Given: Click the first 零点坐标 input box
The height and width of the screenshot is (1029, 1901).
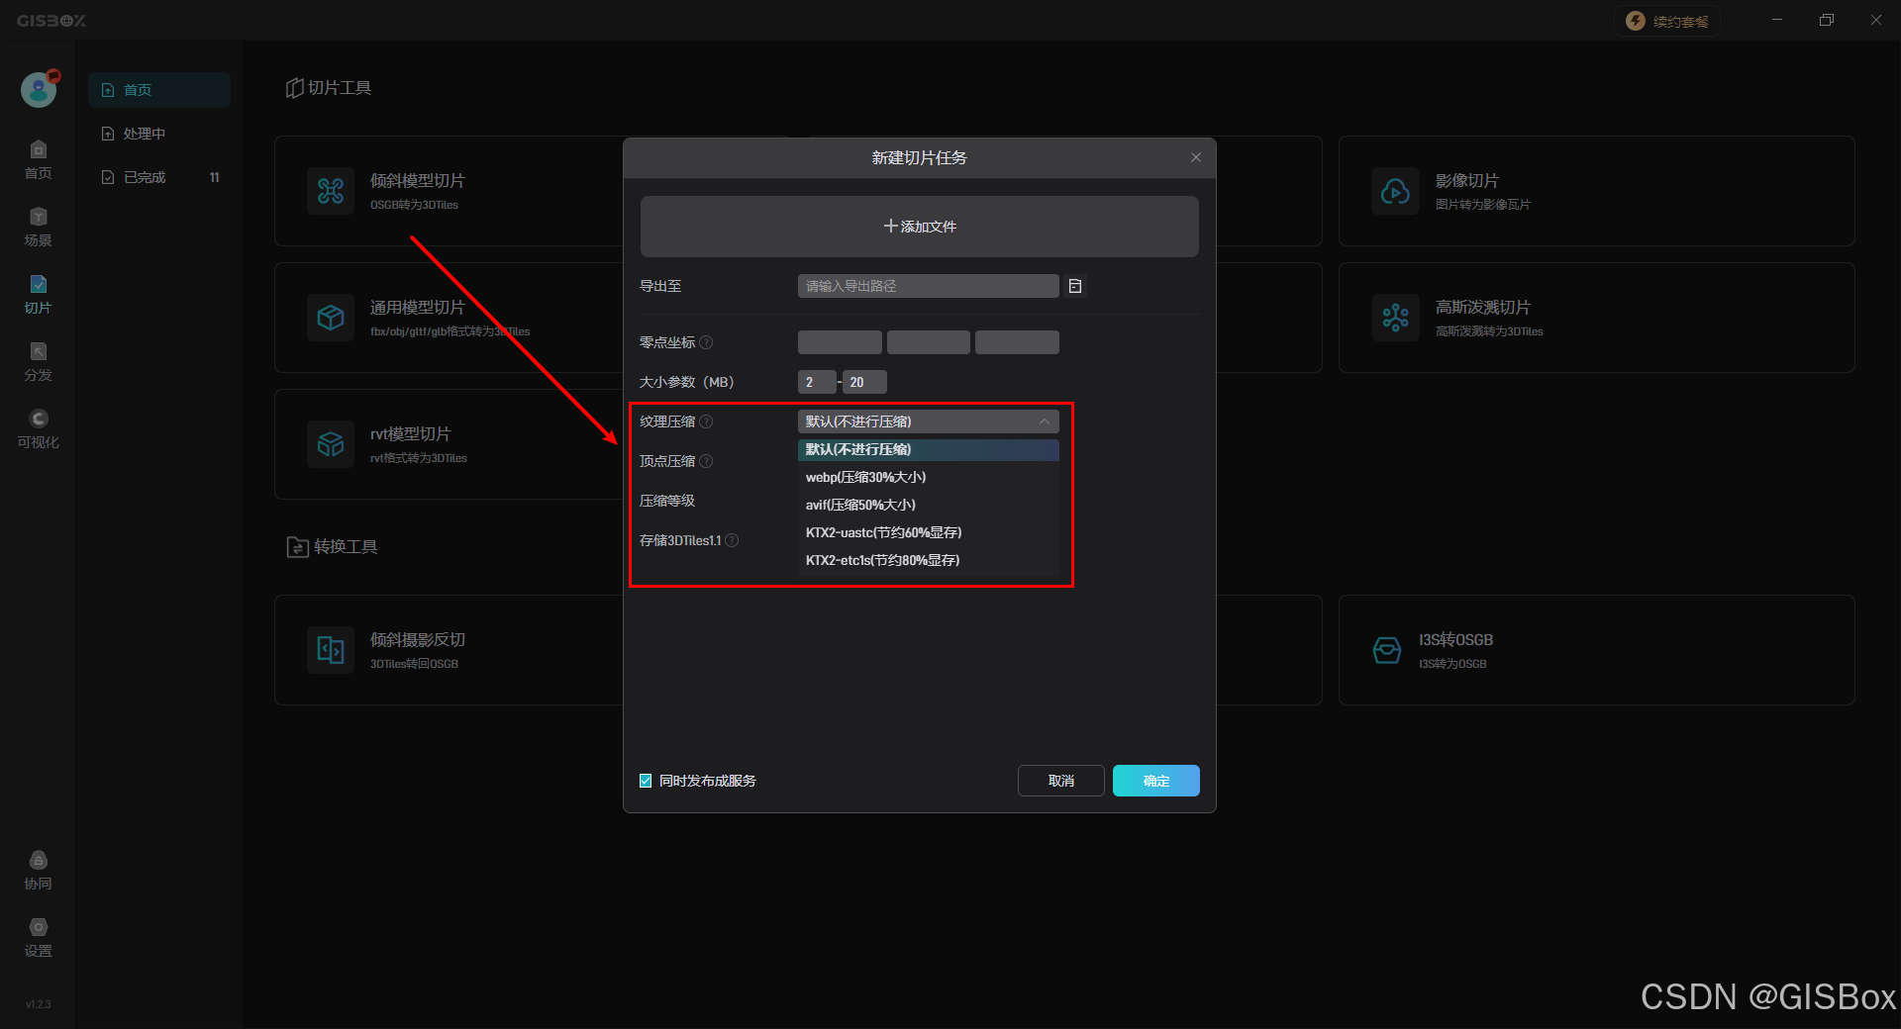Looking at the screenshot, I should (840, 342).
